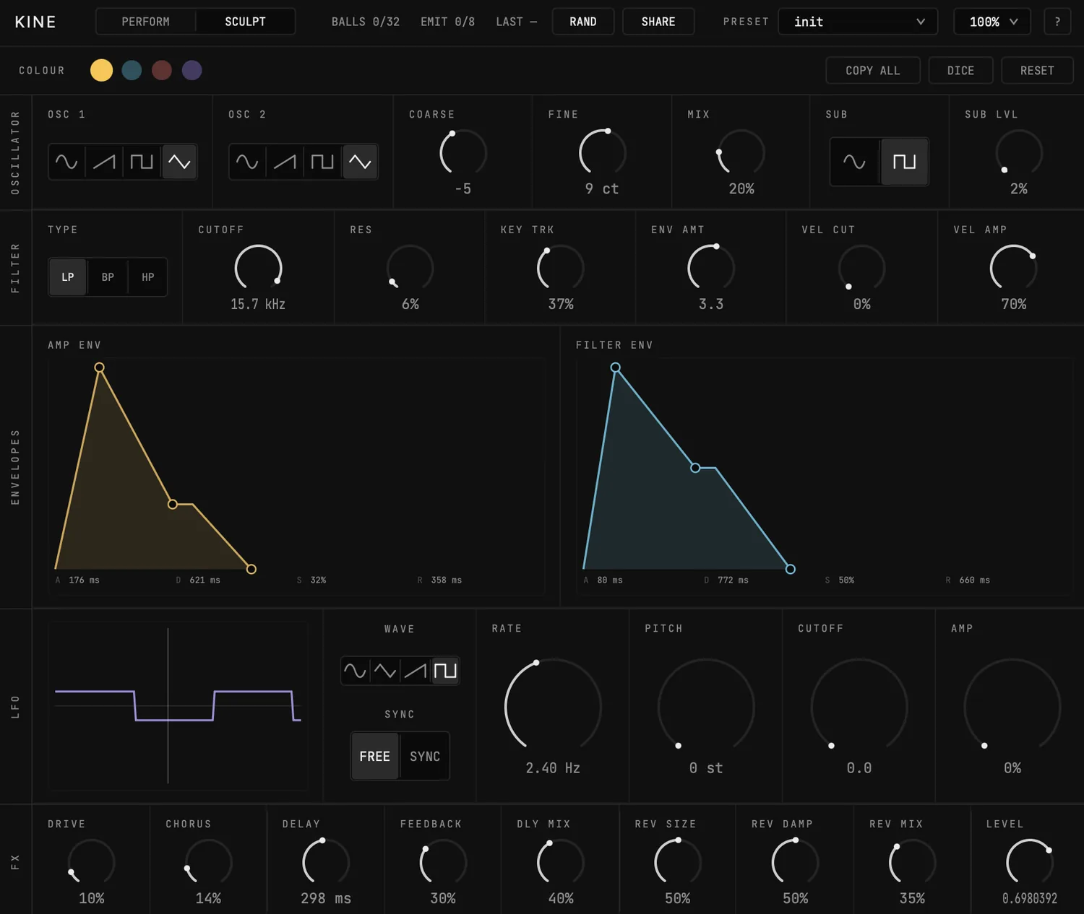This screenshot has width=1084, height=914.
Task: Click the FINE tuning knob
Action: (602, 153)
